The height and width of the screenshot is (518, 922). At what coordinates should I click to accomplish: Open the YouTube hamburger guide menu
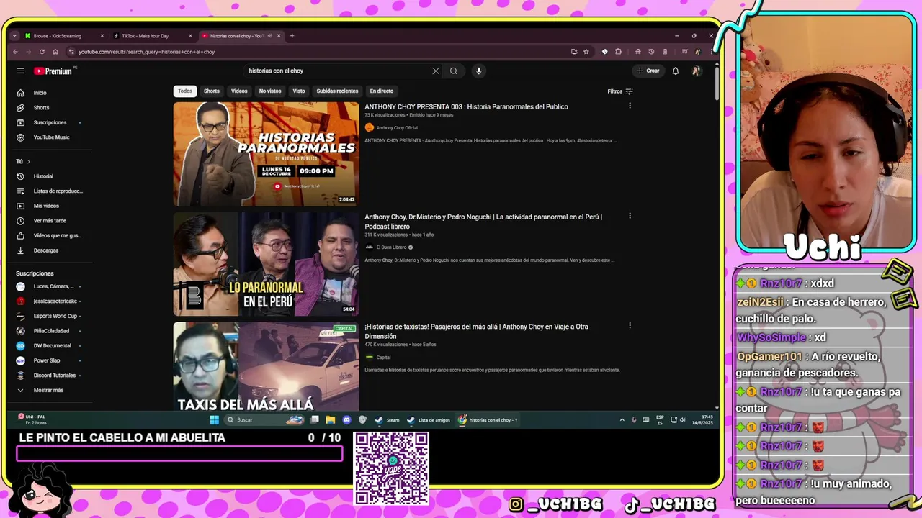click(20, 71)
